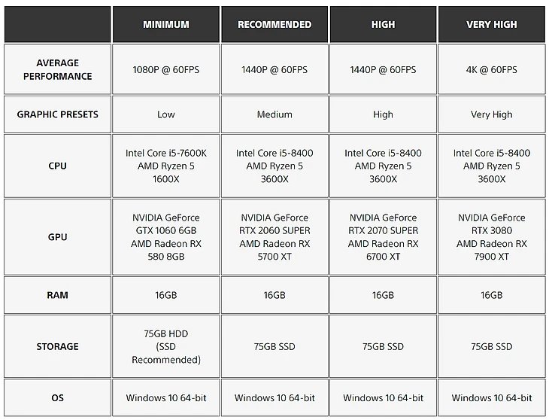Select the GPU row label
549x420 pixels.
[57, 237]
